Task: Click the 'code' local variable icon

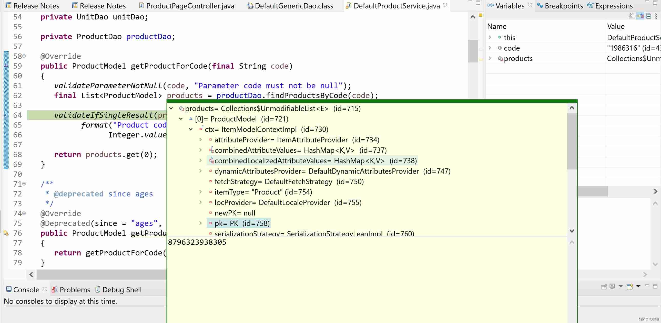Action: pos(500,48)
